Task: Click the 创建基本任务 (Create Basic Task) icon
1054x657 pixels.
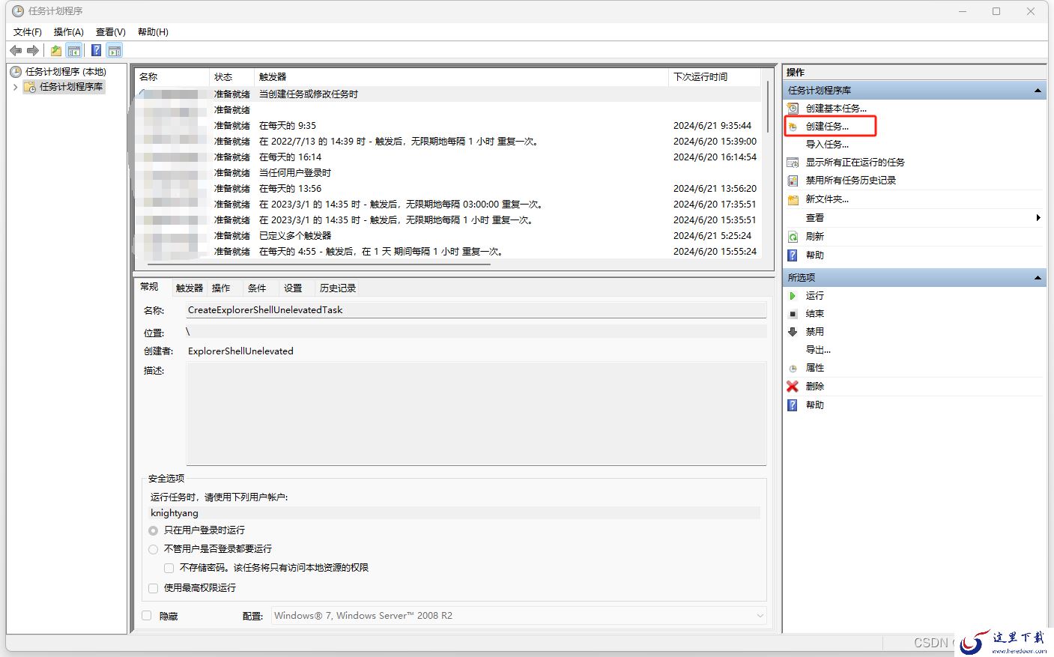Action: pyautogui.click(x=793, y=109)
